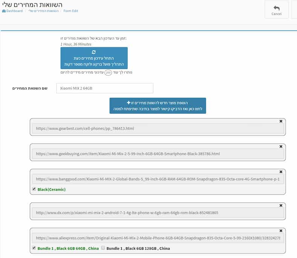Click the gearbest.com URL field

coord(158,128)
